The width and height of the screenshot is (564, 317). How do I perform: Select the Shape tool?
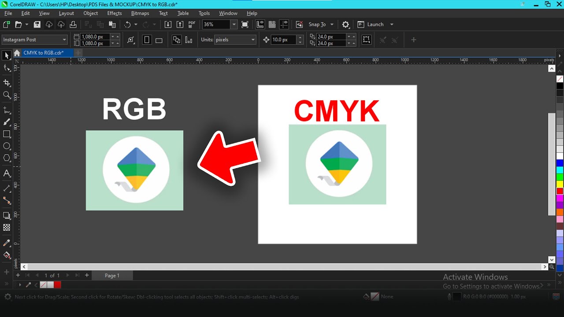[6, 68]
